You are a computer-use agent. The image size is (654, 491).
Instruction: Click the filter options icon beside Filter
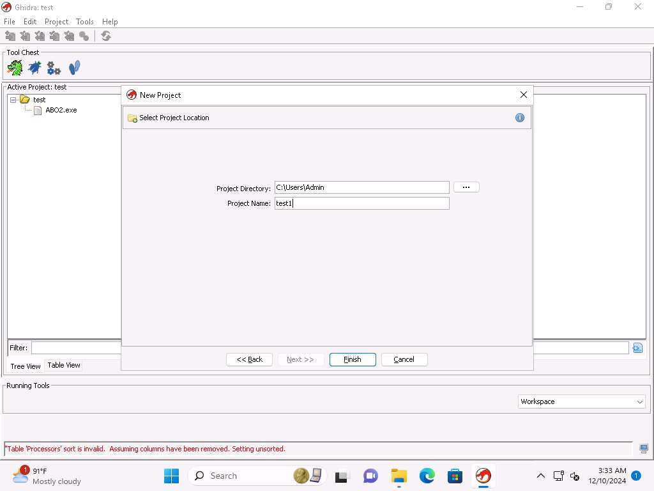point(637,348)
